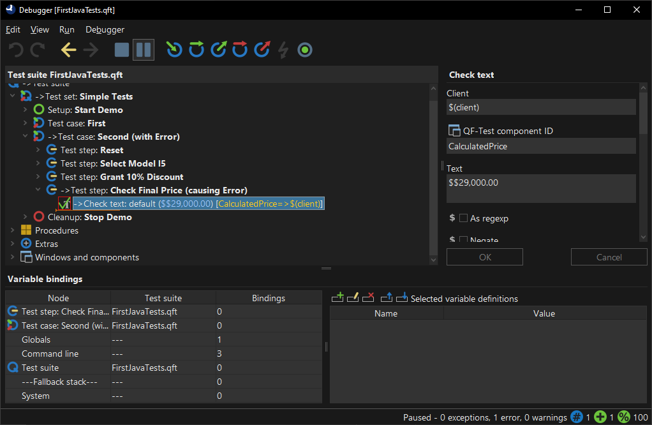Tick the Negate checkbox
The width and height of the screenshot is (652, 425).
coord(463,240)
